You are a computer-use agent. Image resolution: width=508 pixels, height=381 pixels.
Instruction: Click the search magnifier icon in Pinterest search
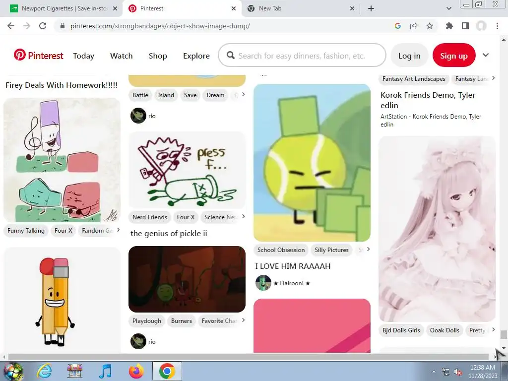coord(231,56)
